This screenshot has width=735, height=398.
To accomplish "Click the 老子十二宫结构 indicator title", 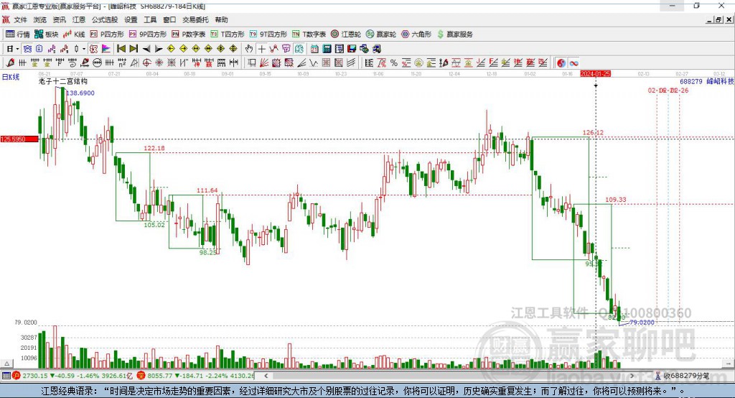I will coord(63,81).
